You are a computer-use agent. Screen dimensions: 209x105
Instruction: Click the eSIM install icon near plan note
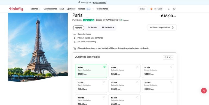coord(75,48)
